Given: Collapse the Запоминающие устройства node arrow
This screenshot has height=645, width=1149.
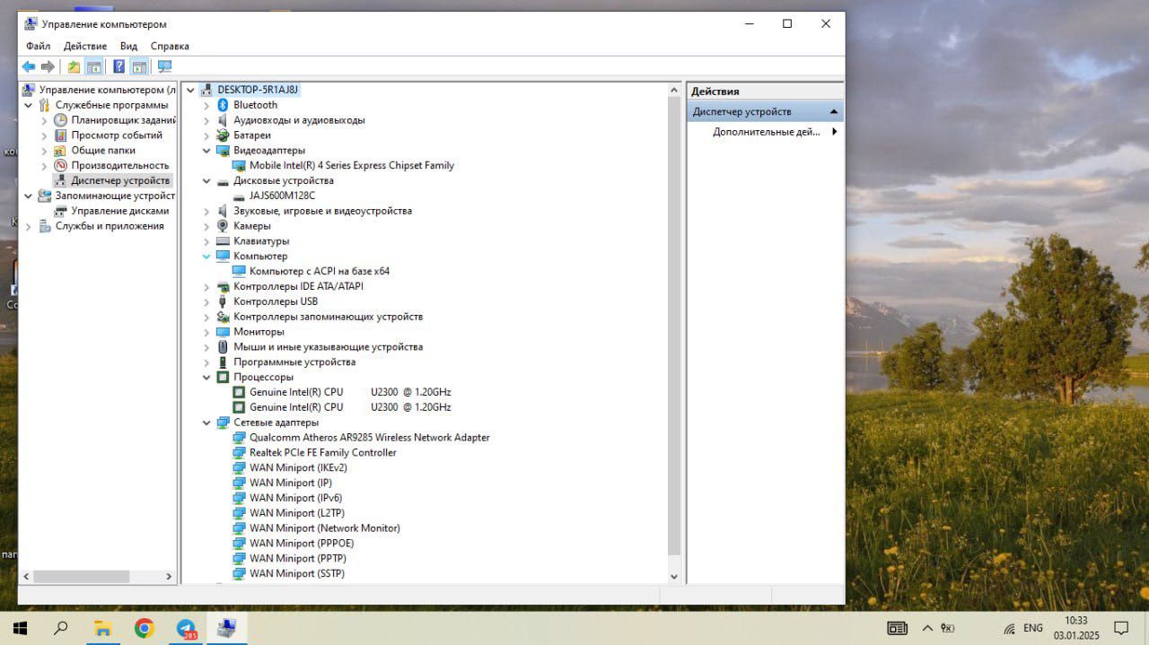Looking at the screenshot, I should click(28, 196).
